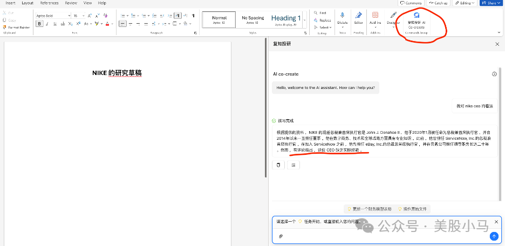Center align the paragraph

pos(131,24)
